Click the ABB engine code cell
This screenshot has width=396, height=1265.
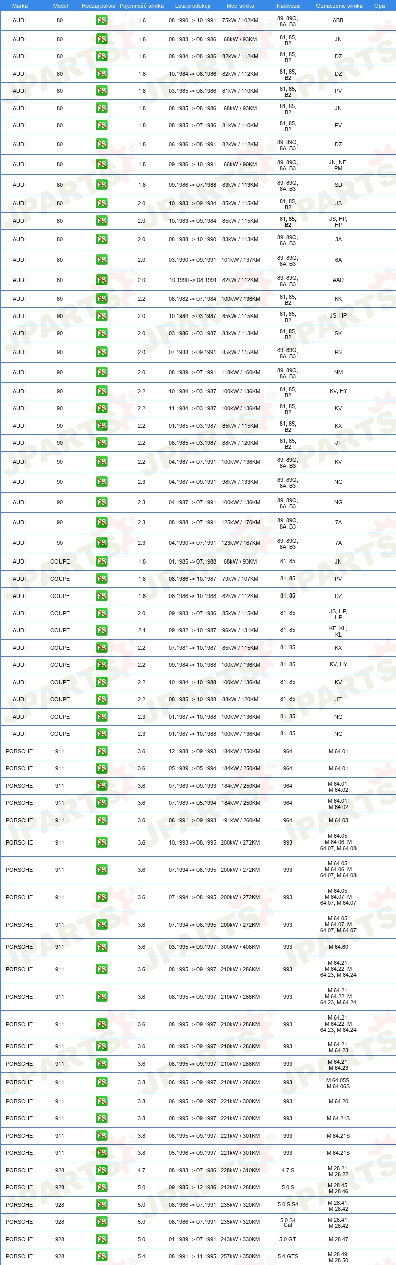click(x=338, y=20)
